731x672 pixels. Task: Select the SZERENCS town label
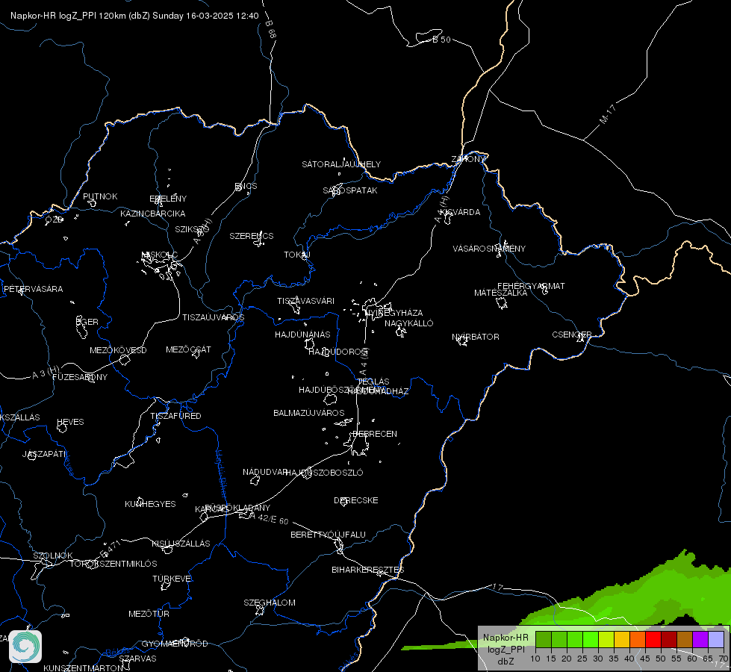click(x=252, y=236)
